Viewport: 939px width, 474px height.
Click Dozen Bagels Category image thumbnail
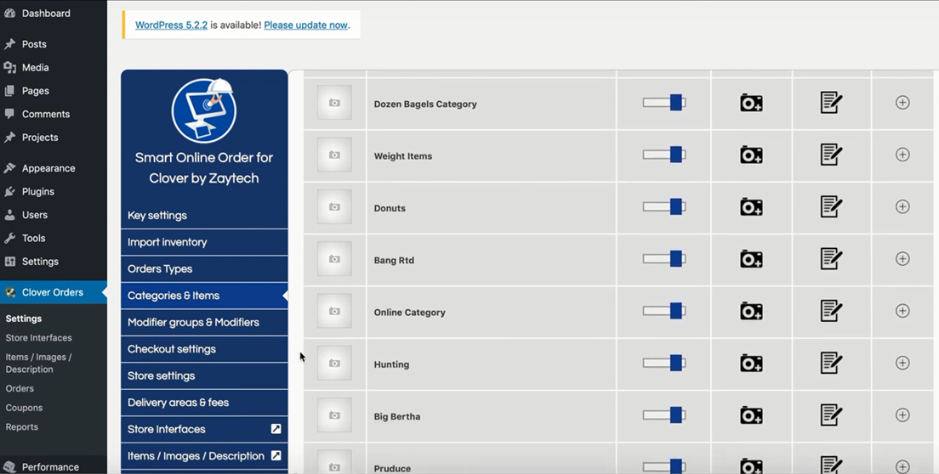point(334,103)
